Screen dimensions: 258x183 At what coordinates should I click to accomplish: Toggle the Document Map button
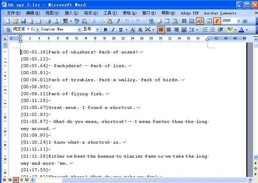209,21
